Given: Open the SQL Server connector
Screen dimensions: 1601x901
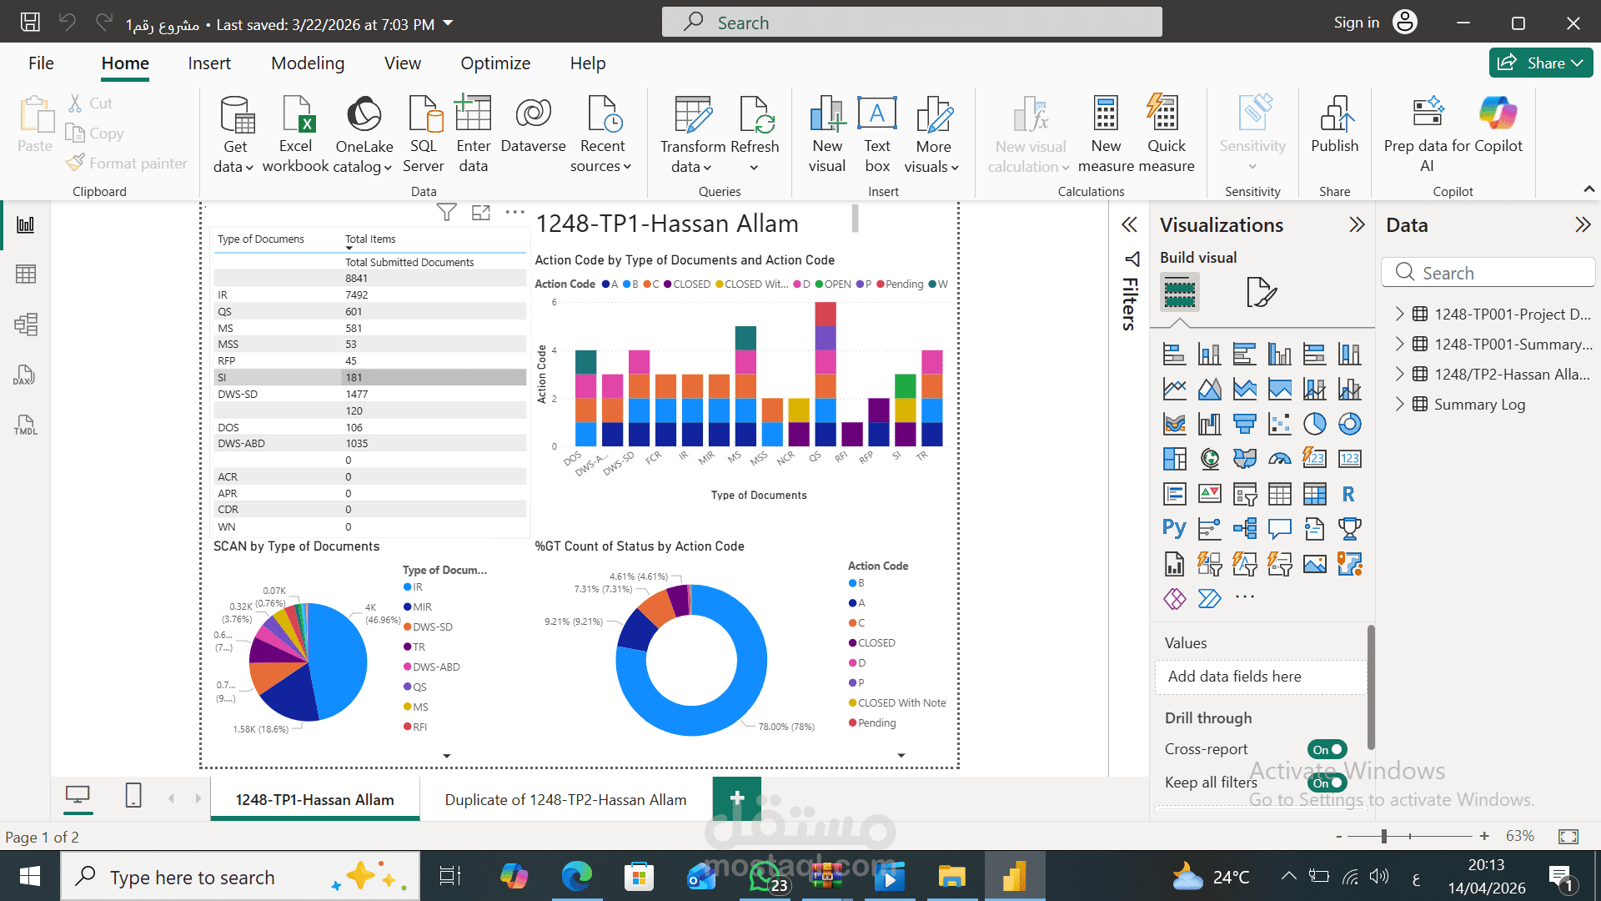Looking at the screenshot, I should 424,133.
